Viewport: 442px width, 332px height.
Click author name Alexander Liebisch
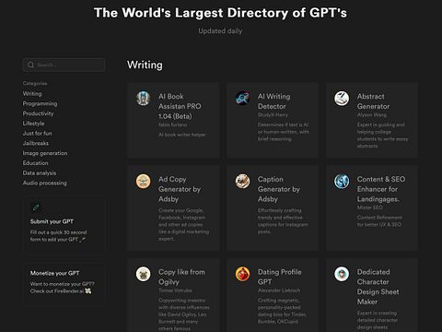pos(279,290)
